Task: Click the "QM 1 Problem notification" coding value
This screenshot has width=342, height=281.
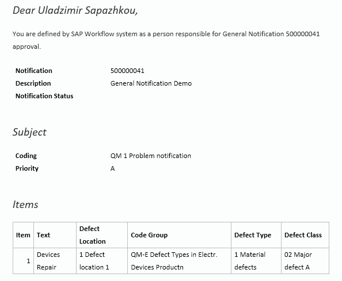Action: pos(151,156)
